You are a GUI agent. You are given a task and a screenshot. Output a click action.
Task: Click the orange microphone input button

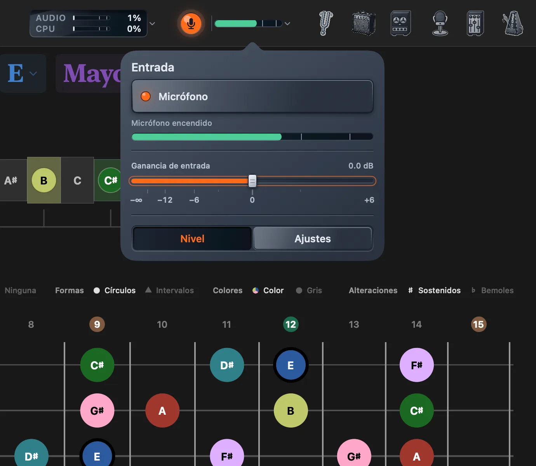(191, 23)
